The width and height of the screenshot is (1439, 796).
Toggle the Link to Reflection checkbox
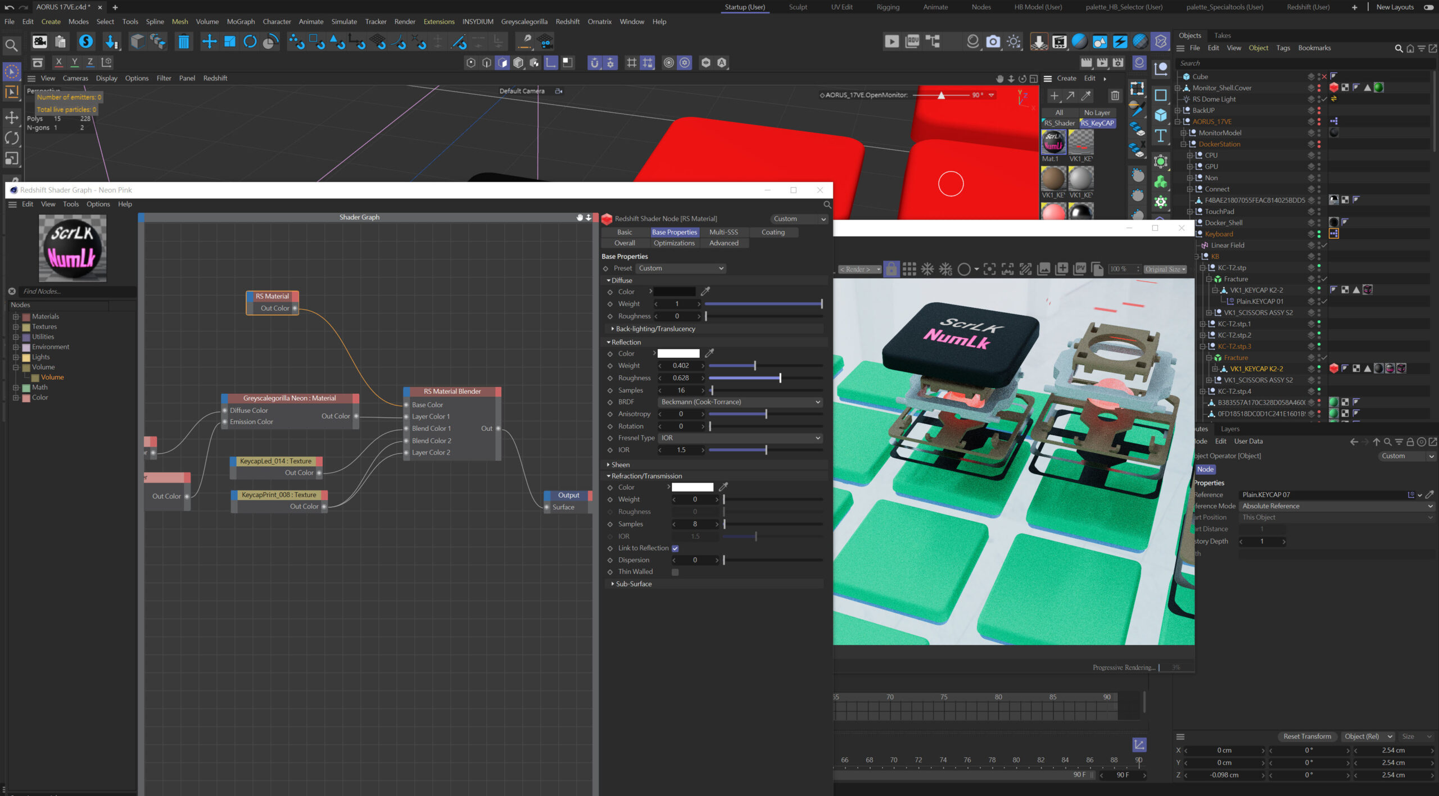tap(675, 548)
